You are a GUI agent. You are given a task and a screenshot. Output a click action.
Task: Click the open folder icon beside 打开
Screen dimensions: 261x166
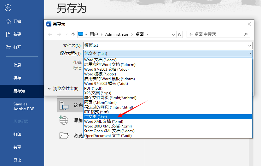(8, 47)
